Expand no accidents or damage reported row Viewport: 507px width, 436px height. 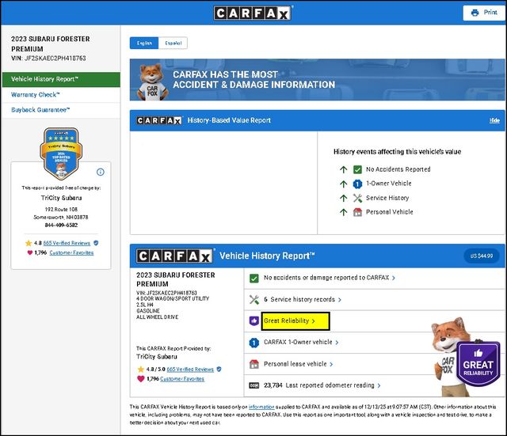coord(329,278)
